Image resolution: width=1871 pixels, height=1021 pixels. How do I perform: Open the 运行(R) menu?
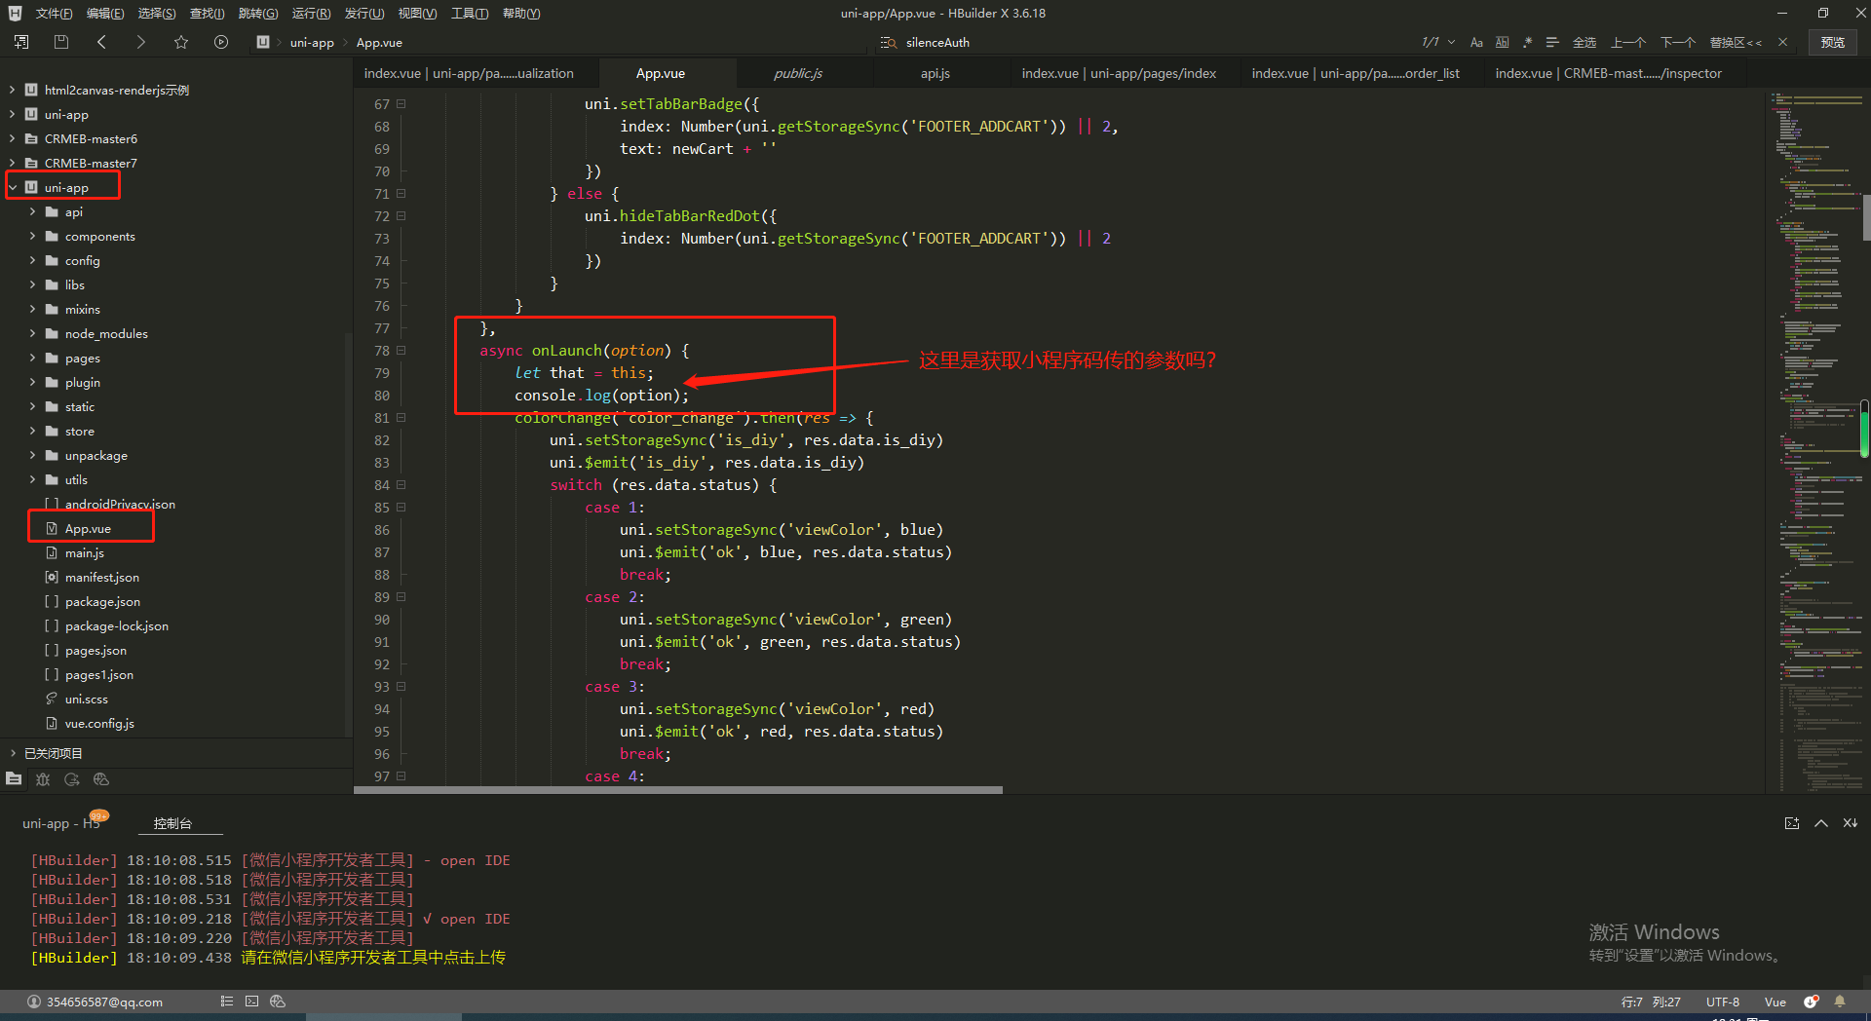311,13
